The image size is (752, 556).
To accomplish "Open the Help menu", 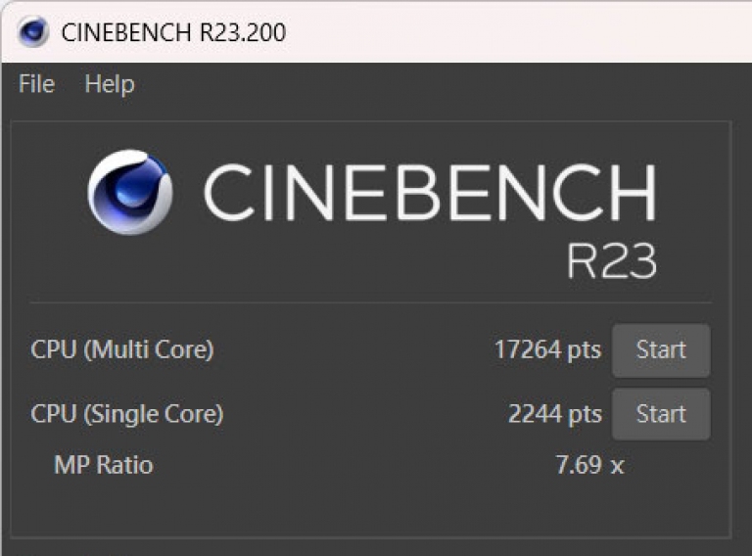I will point(109,84).
